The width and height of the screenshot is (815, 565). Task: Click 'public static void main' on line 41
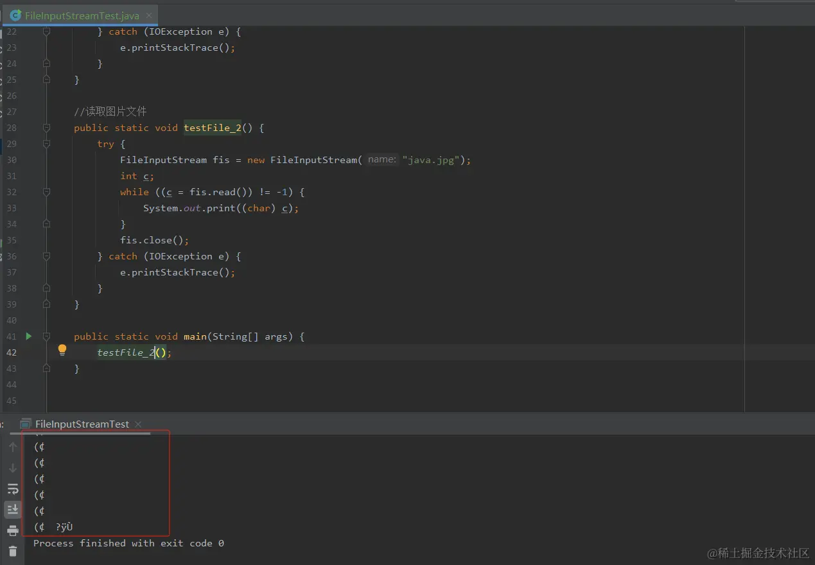140,336
